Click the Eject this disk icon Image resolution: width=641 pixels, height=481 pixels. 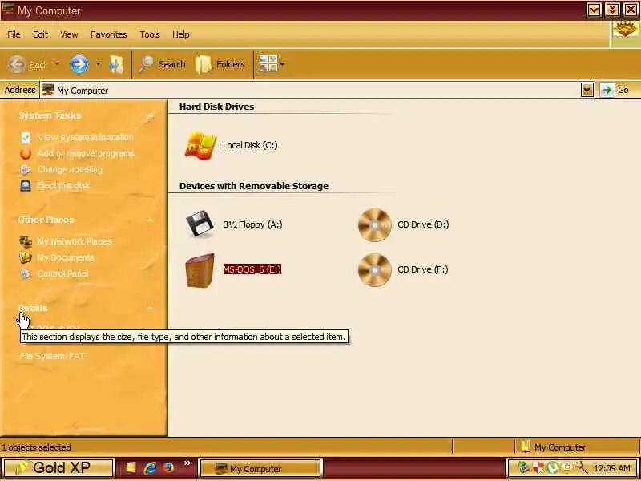click(x=26, y=186)
